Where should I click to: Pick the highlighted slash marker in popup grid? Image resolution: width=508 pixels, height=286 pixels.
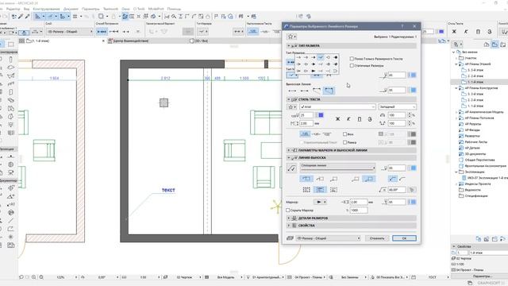[x=321, y=57]
